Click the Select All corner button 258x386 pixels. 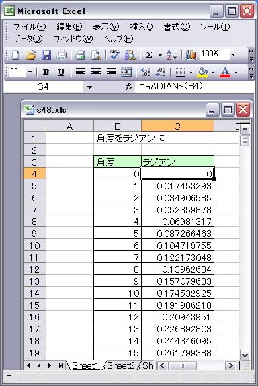coord(34,126)
